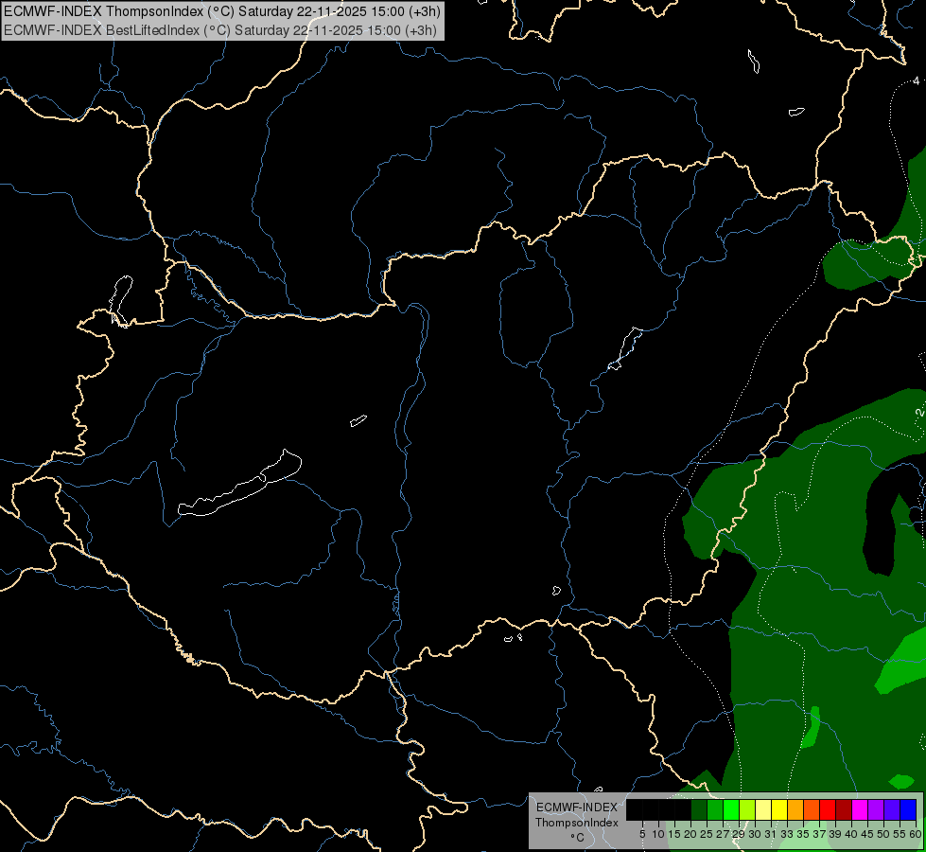Screen dimensions: 926x852
Task: Click the °C unit label in legend
Action: point(578,837)
